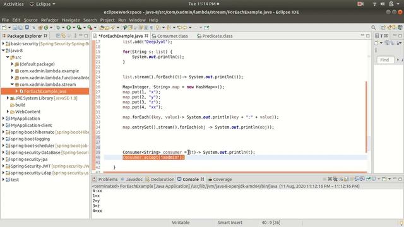Toggle Collapse All in Package Explorer

(58, 36)
